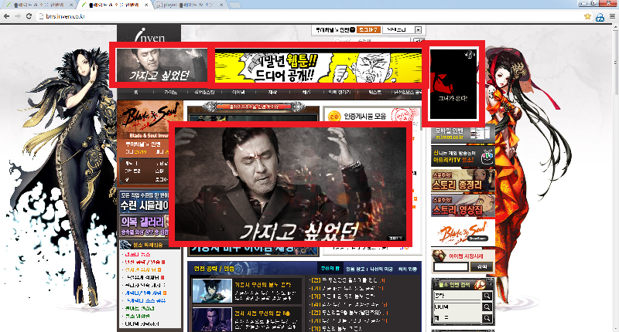619x332 pixels.
Task: Select the 무신의 탑 tab in the dungeon section
Action: (x=330, y=269)
